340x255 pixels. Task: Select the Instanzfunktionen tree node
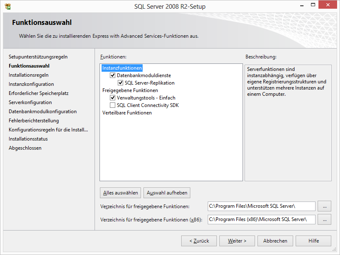click(x=122, y=68)
